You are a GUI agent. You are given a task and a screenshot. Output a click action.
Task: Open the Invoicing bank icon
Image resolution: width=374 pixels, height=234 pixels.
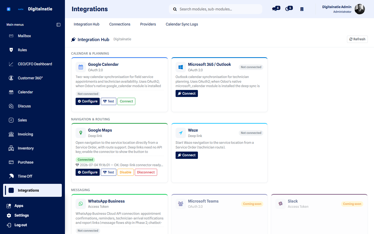[11, 134]
